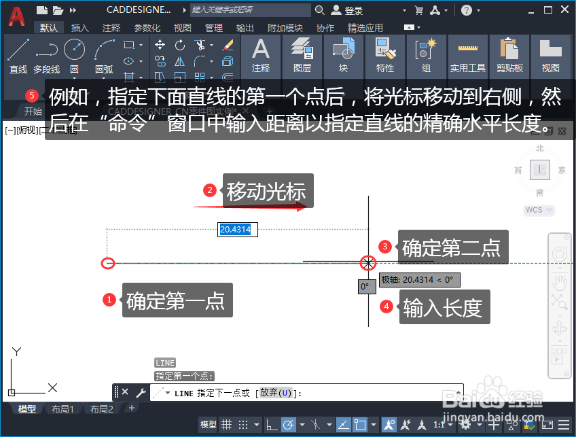Click the Copy objects icon

pos(160,61)
